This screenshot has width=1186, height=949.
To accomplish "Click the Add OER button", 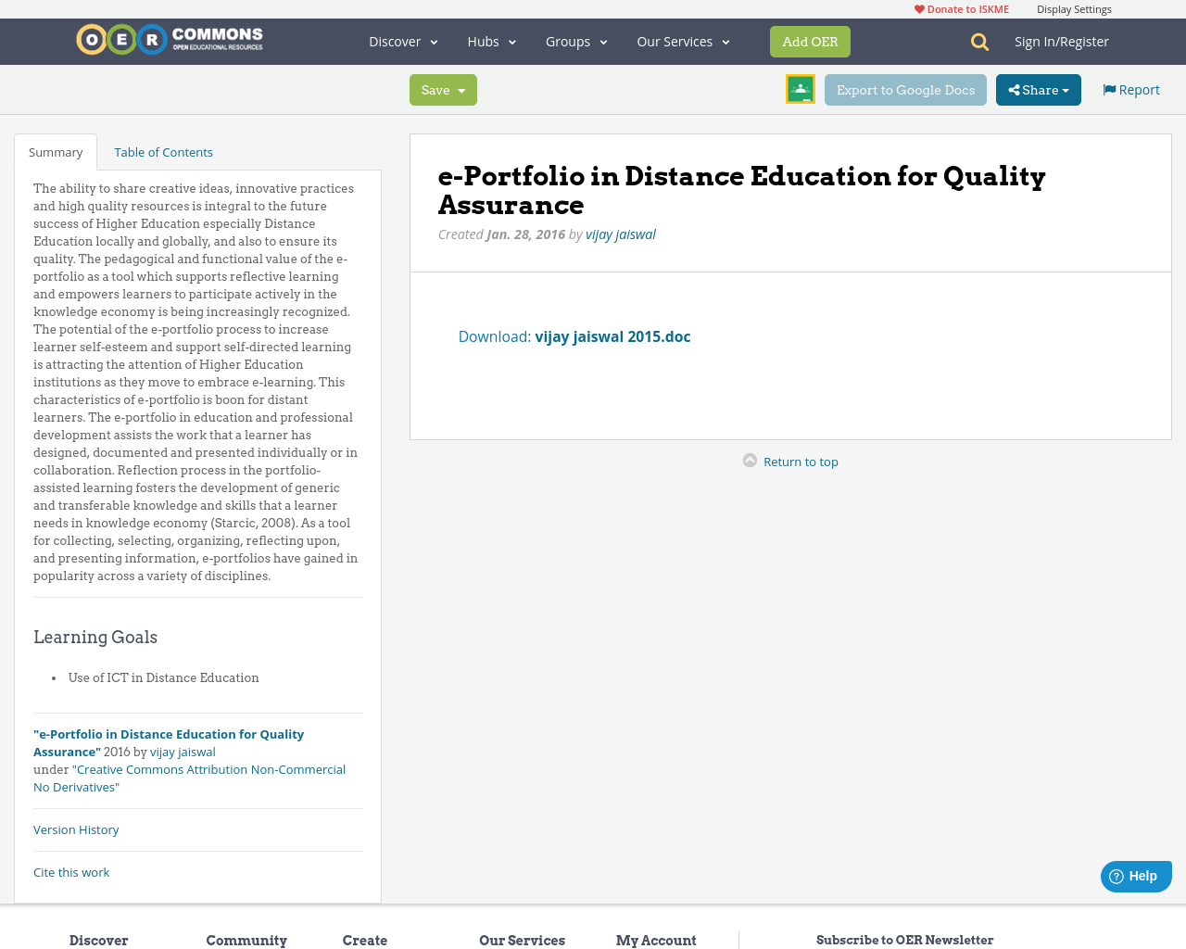I will 810,41.
